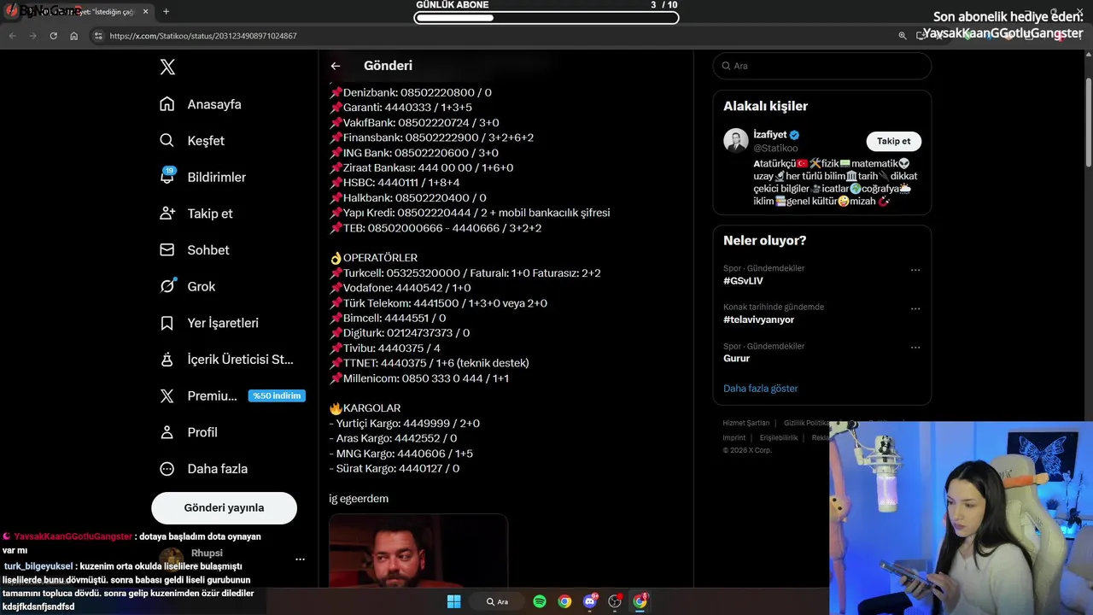
Task: Open Daha fazla more-options icon
Action: (167, 469)
